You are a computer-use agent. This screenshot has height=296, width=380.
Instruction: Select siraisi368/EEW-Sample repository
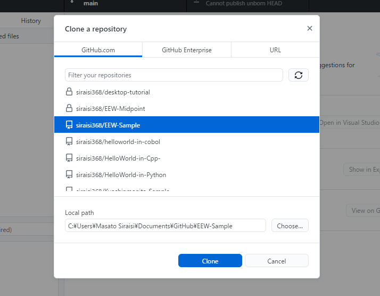coord(187,125)
